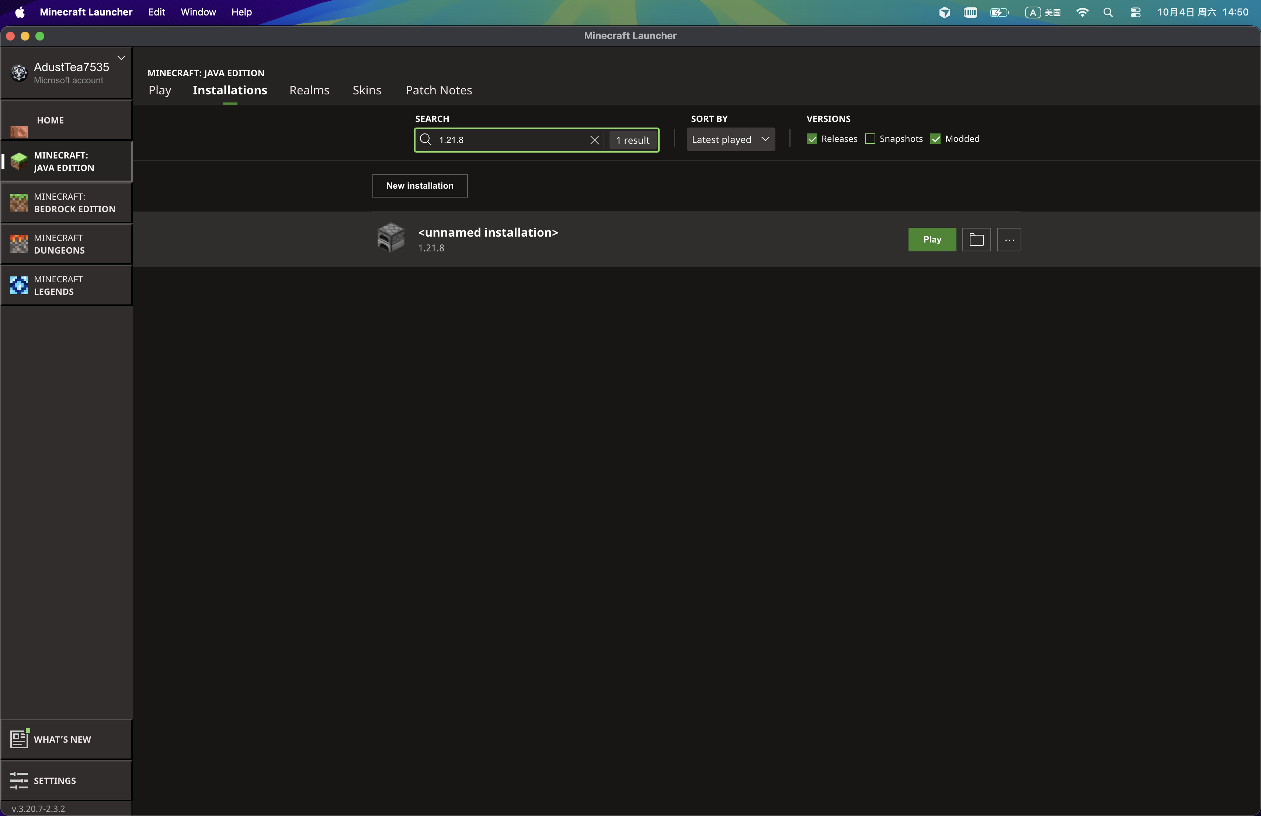Screen dimensions: 1261x816
Task: Open the Latest played sort dropdown
Action: click(731, 139)
